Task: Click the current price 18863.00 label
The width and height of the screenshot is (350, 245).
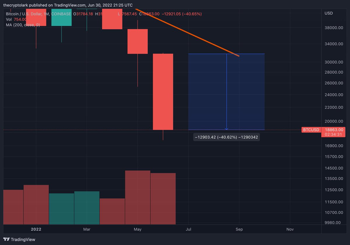Action: tap(335, 130)
